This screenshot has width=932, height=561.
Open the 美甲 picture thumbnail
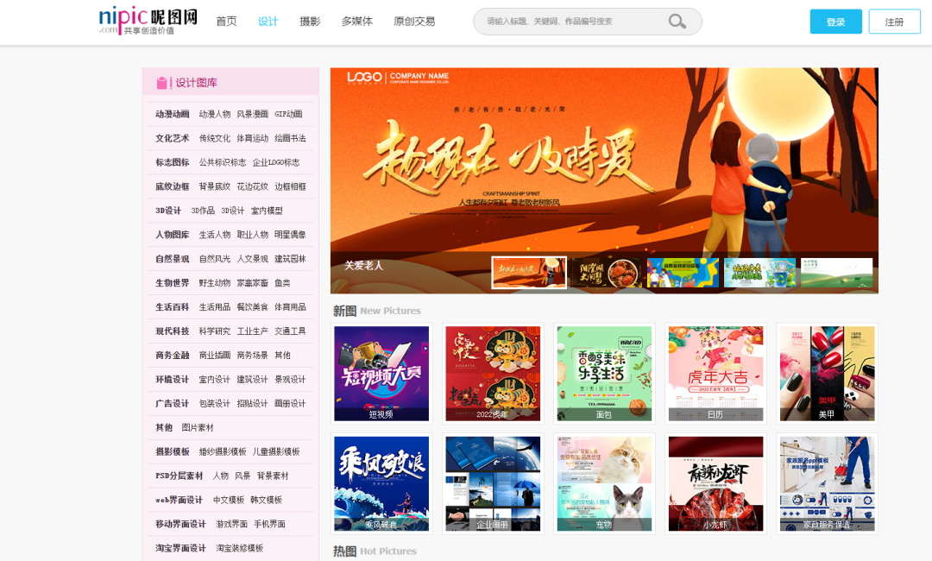(x=827, y=373)
